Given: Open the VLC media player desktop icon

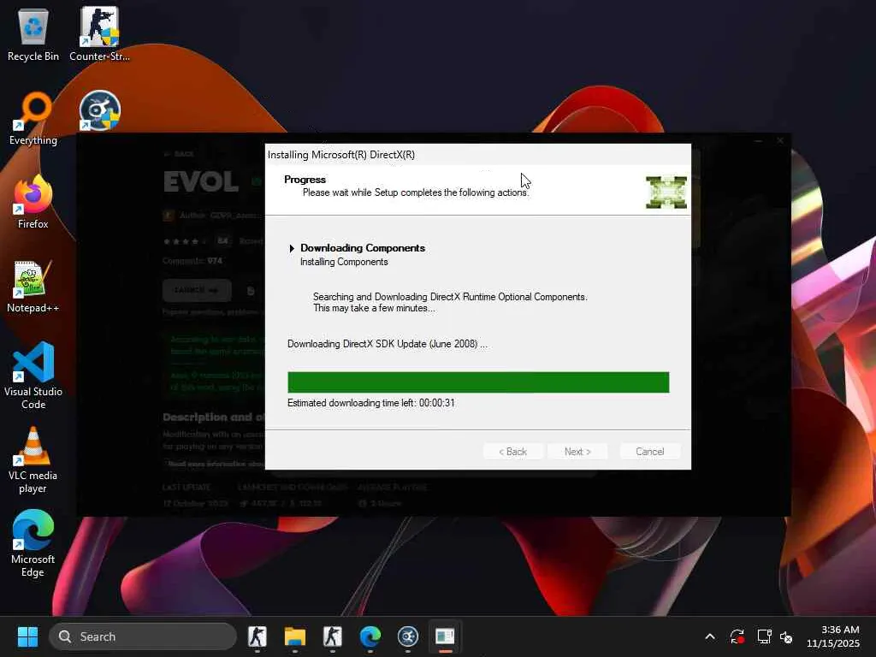Looking at the screenshot, I should click(x=33, y=460).
